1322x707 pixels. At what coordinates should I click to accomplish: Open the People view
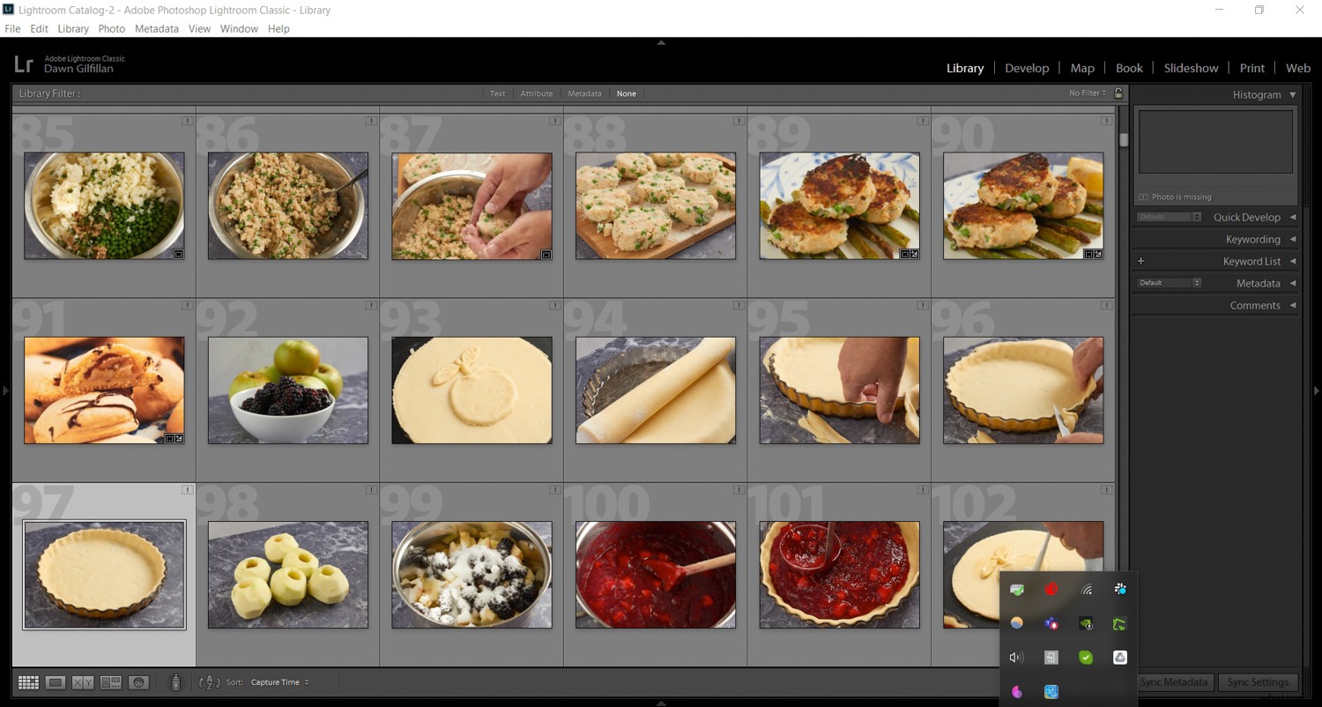(138, 681)
